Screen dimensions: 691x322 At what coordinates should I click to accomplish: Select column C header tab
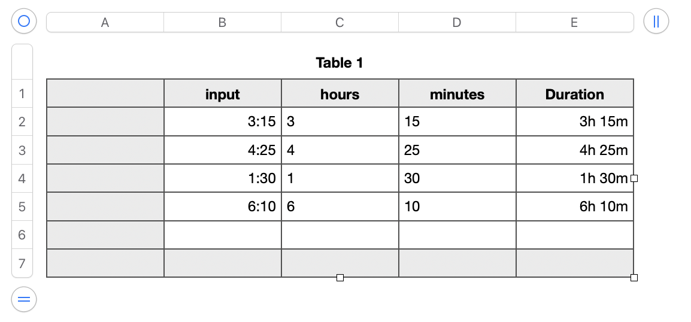click(340, 23)
